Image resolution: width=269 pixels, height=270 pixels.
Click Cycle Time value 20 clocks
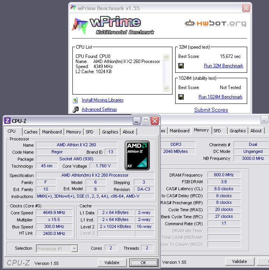(x=224, y=209)
